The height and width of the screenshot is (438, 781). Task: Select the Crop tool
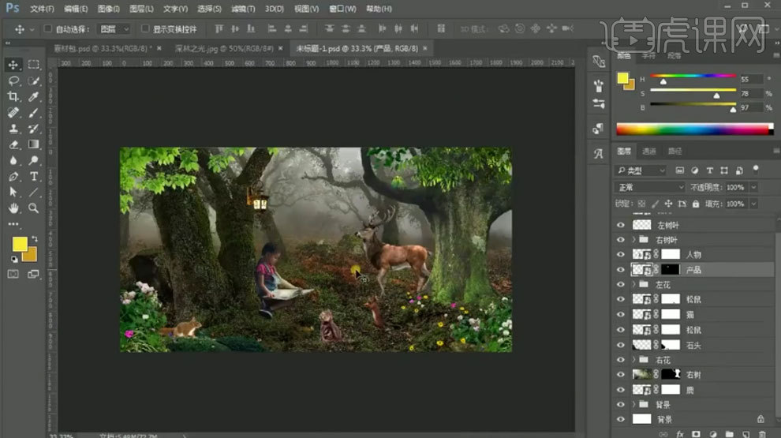point(13,96)
